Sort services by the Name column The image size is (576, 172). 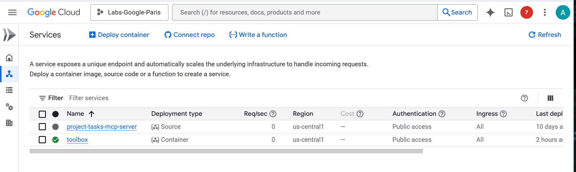pos(76,114)
